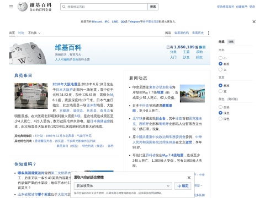Click the 分类 portal link

click(173, 52)
